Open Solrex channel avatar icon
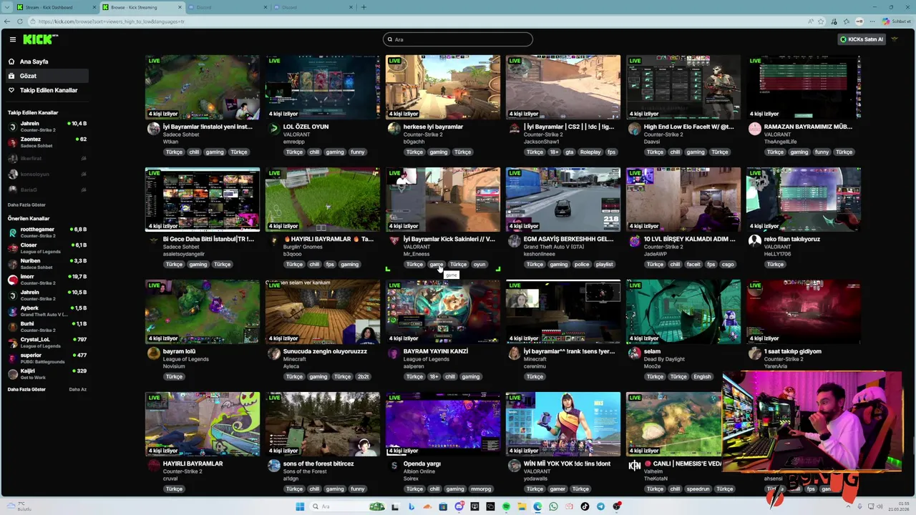Viewport: 916px width, 515px height. pos(394,466)
